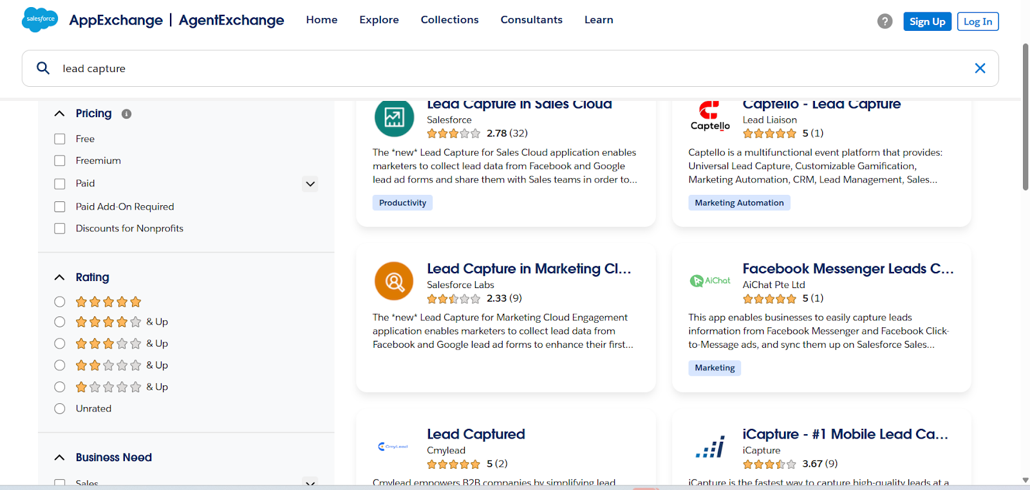Open the Lead Captured listing title
The width and height of the screenshot is (1030, 490).
click(476, 434)
